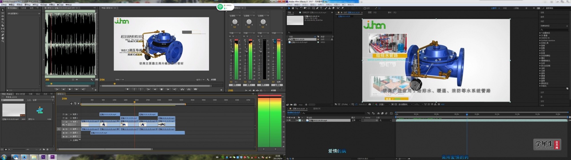Stop playback in Premiere program monitor
The width and height of the screenshot is (571, 160).
(161, 89)
